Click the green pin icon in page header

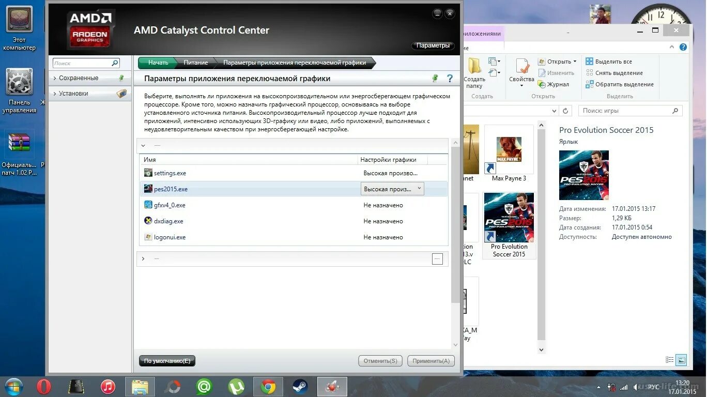point(435,78)
